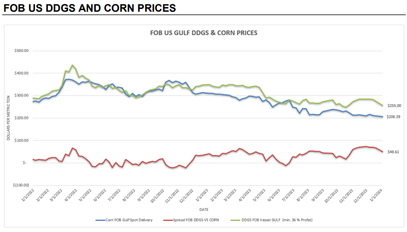The height and width of the screenshot is (232, 407).
Task: Click the green DDGS peak near 4/1/2022
Action: click(72, 65)
